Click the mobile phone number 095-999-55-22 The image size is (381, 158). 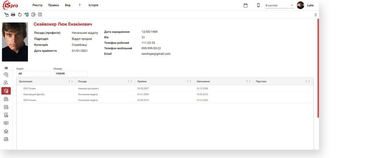click(x=151, y=48)
